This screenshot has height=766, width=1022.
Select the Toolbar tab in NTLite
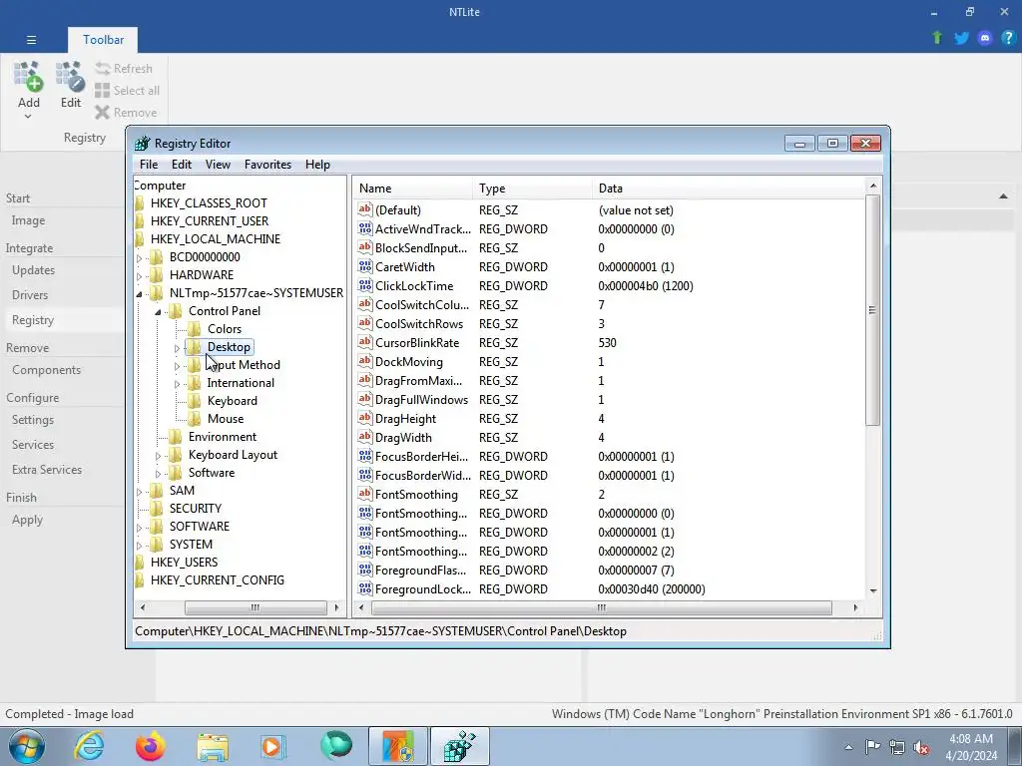(103, 40)
